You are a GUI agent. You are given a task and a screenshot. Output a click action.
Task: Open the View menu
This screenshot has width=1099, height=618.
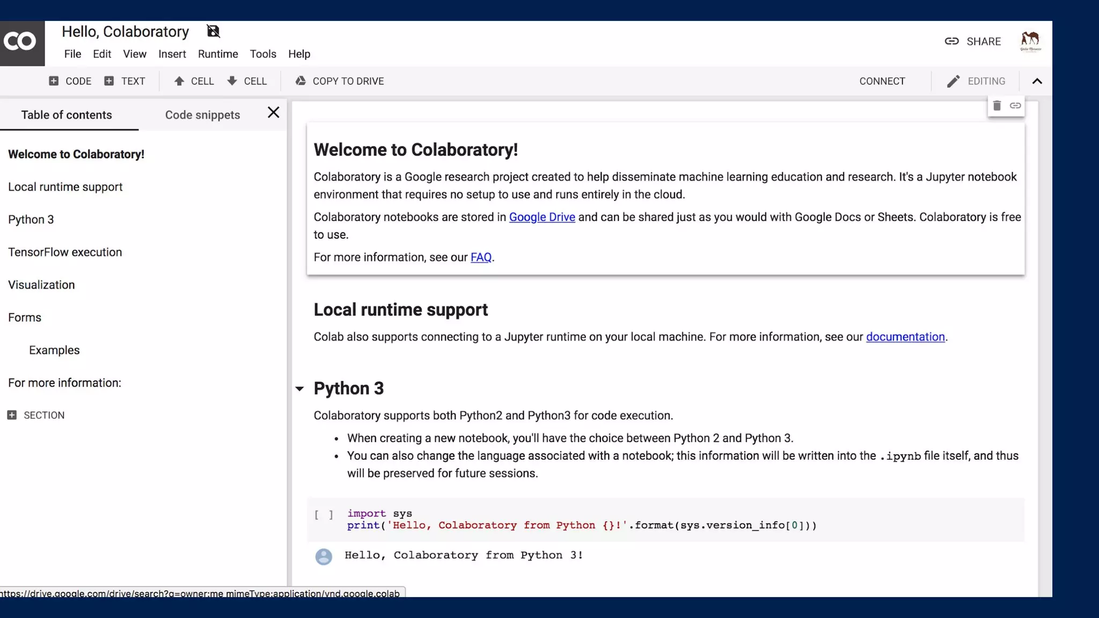pyautogui.click(x=135, y=54)
